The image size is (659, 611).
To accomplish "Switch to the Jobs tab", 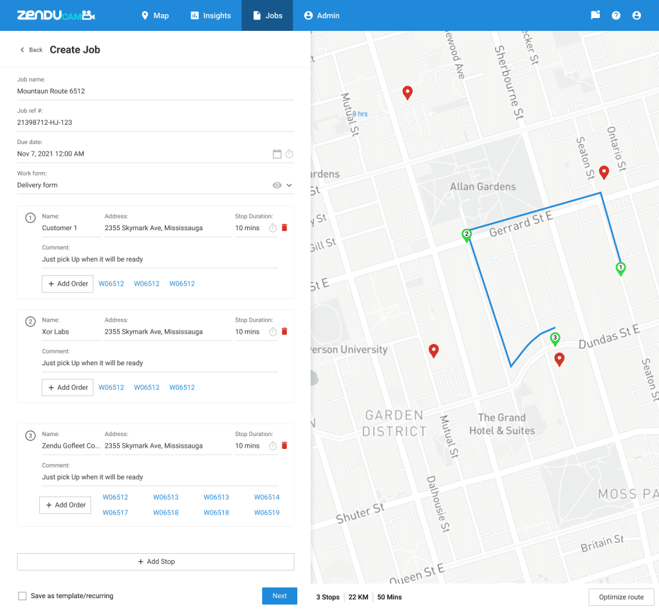I will 267,15.
